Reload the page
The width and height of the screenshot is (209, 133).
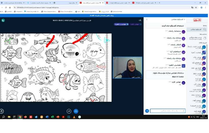pos(6,7)
